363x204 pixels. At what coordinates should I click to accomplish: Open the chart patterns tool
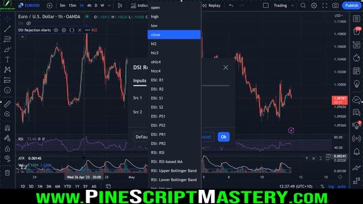7,70
